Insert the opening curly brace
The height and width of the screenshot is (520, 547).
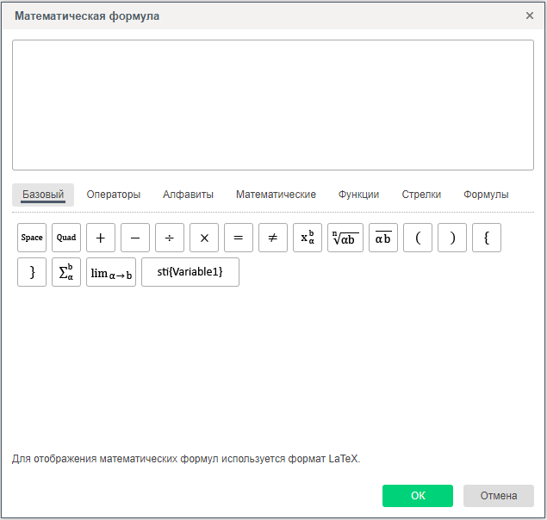coord(487,238)
